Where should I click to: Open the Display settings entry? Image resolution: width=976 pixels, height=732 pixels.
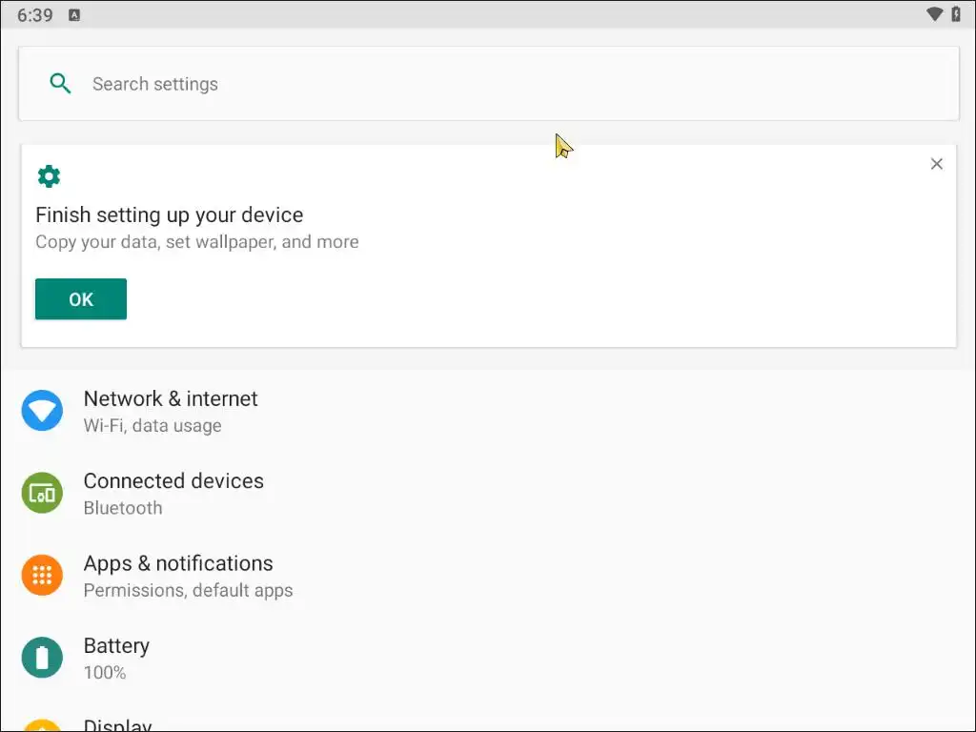click(x=117, y=725)
